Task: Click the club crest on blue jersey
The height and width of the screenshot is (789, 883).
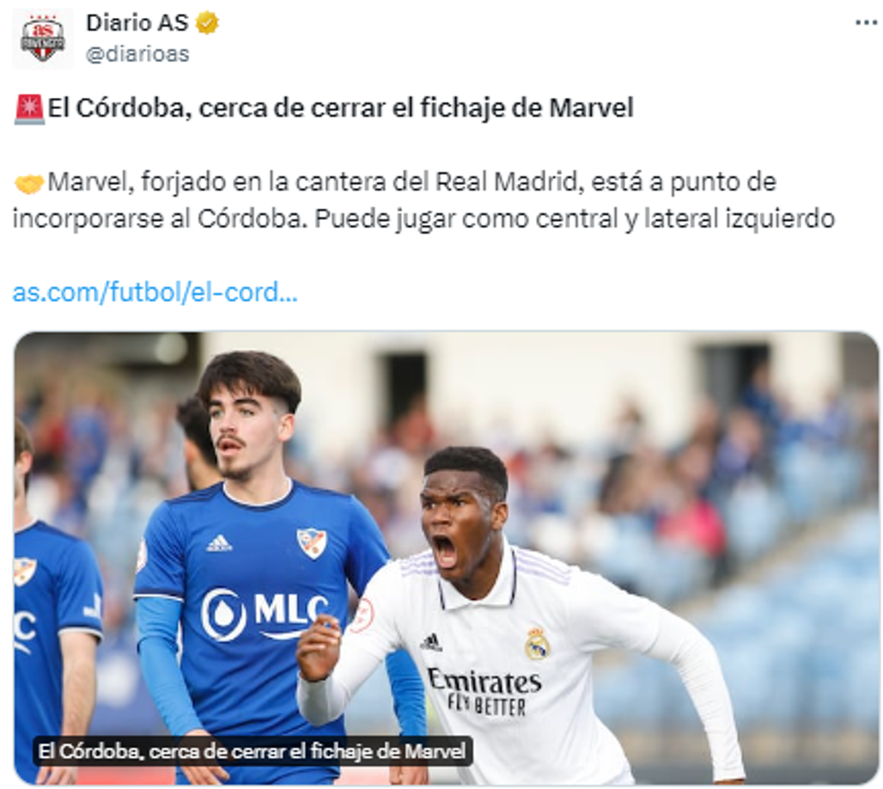Action: coord(312,543)
